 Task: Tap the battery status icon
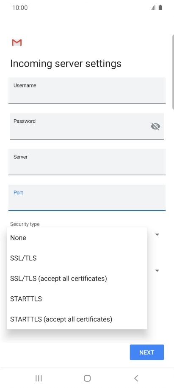pyautogui.click(x=160, y=7)
